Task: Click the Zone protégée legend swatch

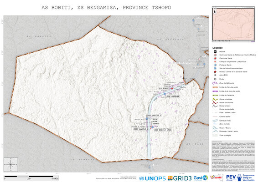Action: click(x=215, y=135)
